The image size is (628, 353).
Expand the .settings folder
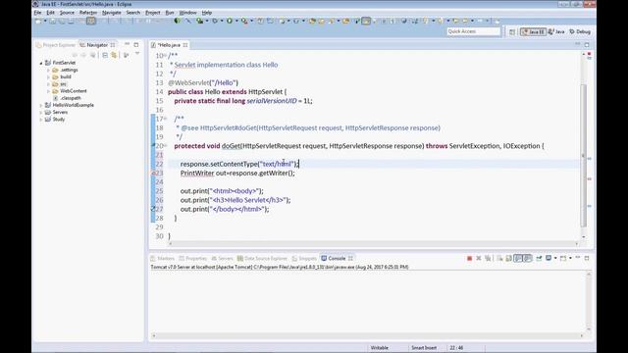click(x=48, y=70)
